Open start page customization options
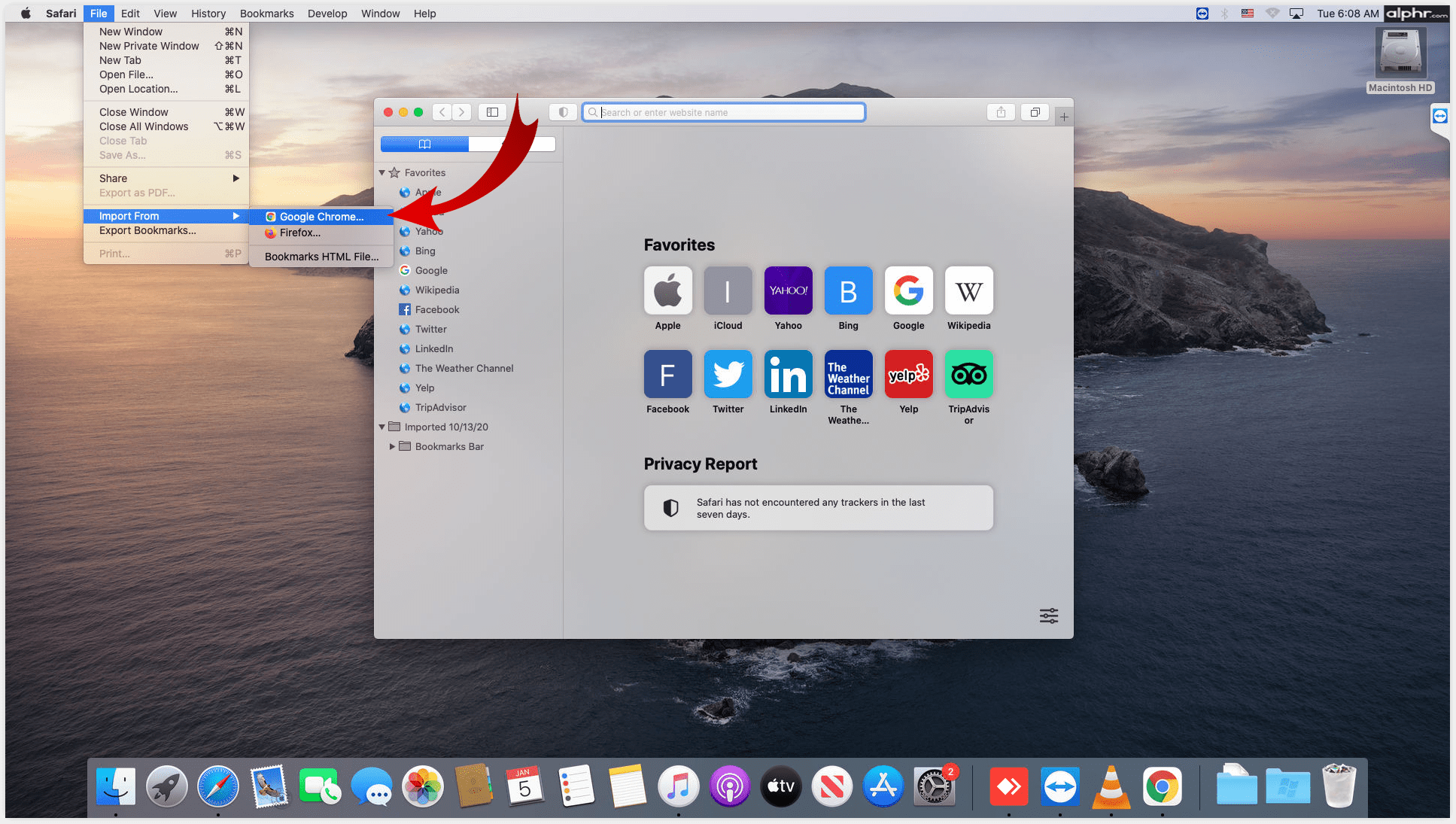The image size is (1456, 824). click(x=1048, y=616)
